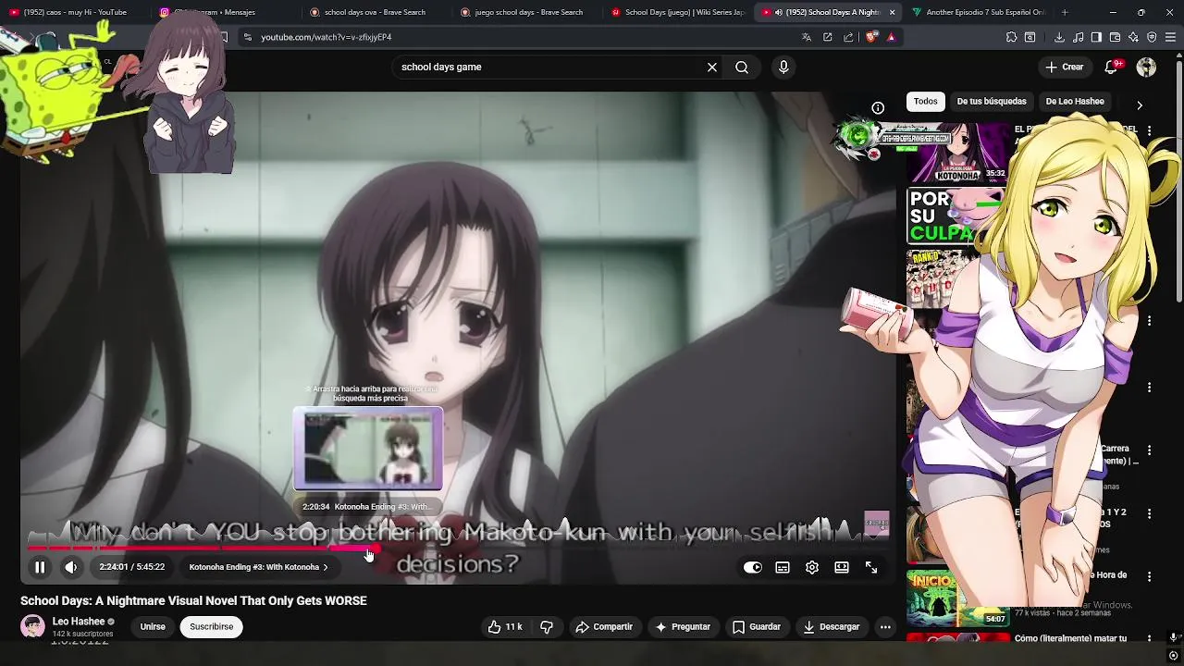Show more filter chips arrow
Viewport: 1184px width, 666px height.
click(1140, 105)
